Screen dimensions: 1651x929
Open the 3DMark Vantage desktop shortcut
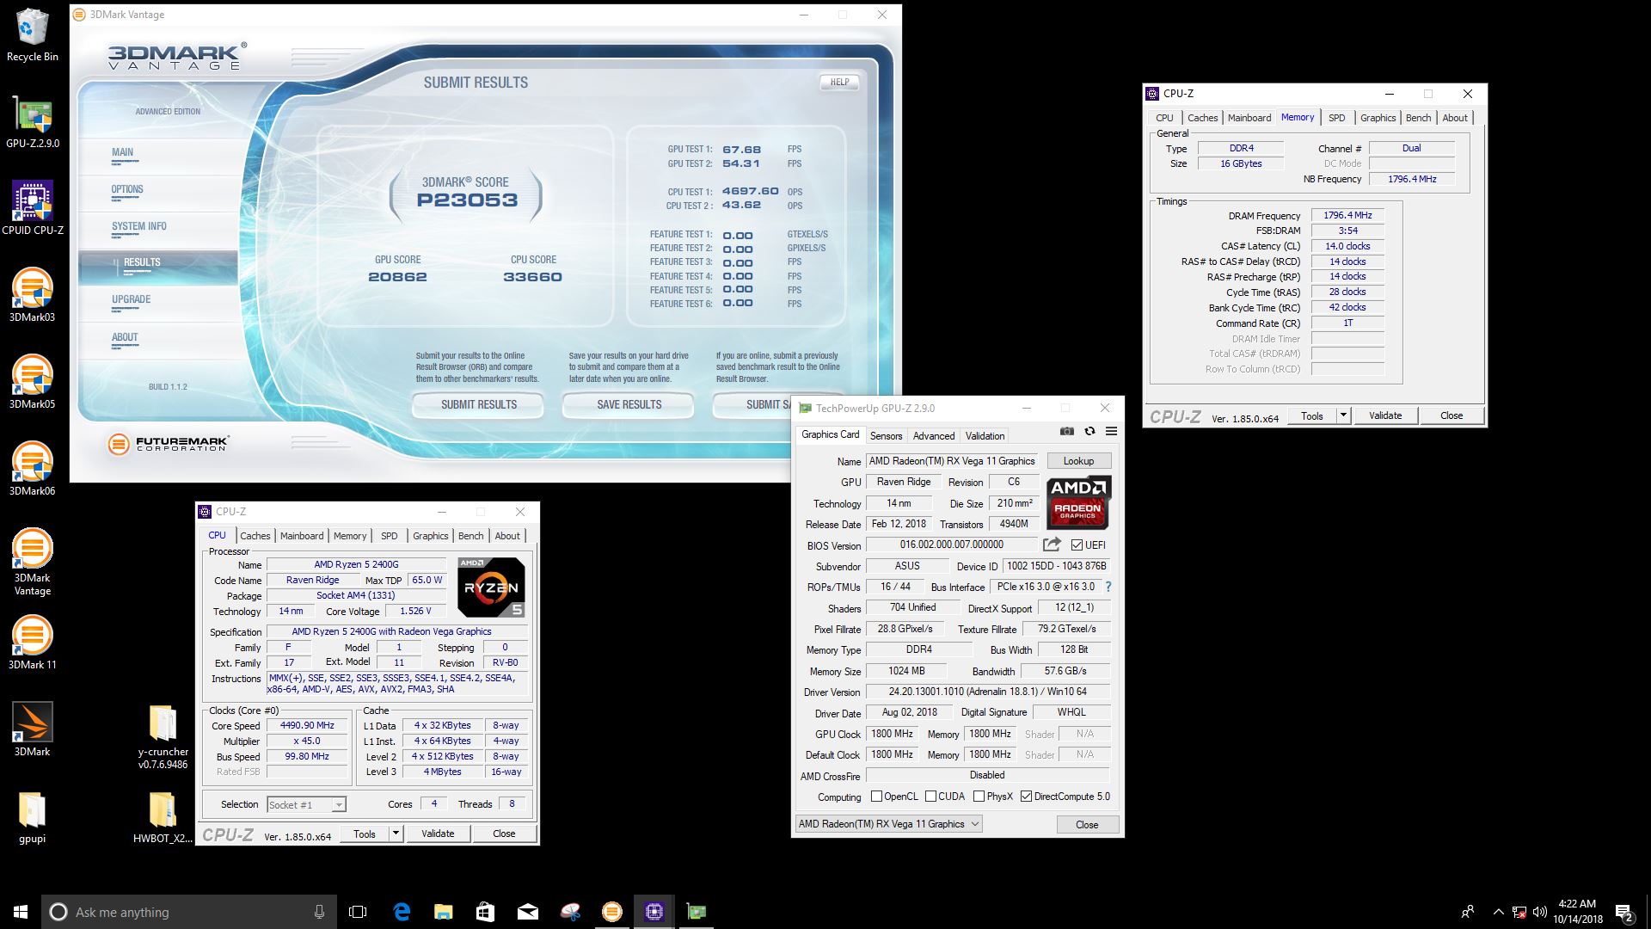(33, 562)
